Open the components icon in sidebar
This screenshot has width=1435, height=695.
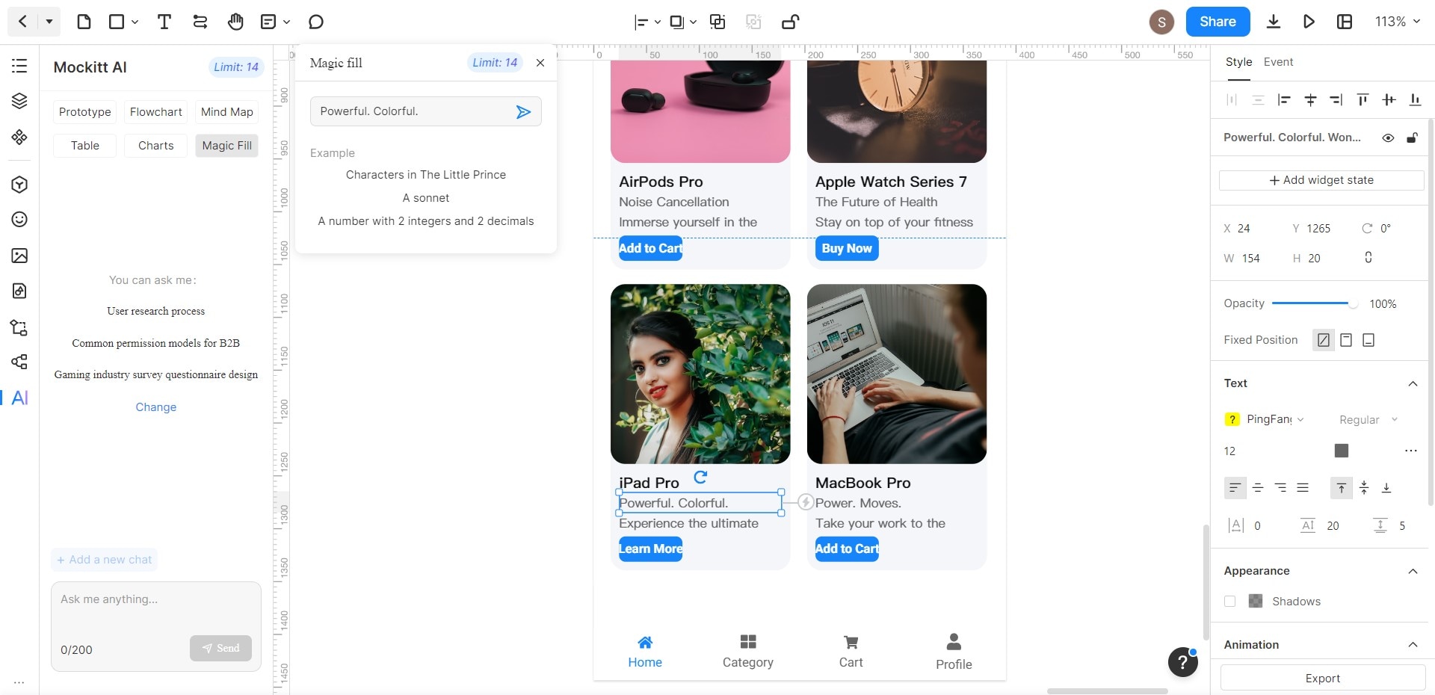(19, 137)
